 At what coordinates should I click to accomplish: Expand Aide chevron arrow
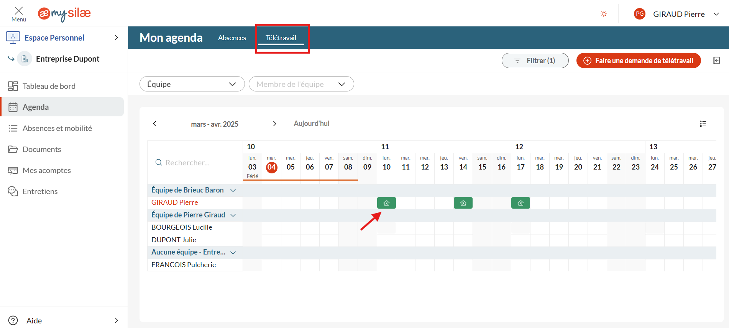pyautogui.click(x=117, y=320)
